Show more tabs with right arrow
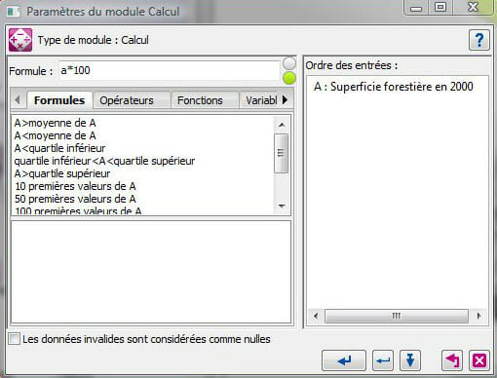Image resolution: width=497 pixels, height=378 pixels. 285,100
